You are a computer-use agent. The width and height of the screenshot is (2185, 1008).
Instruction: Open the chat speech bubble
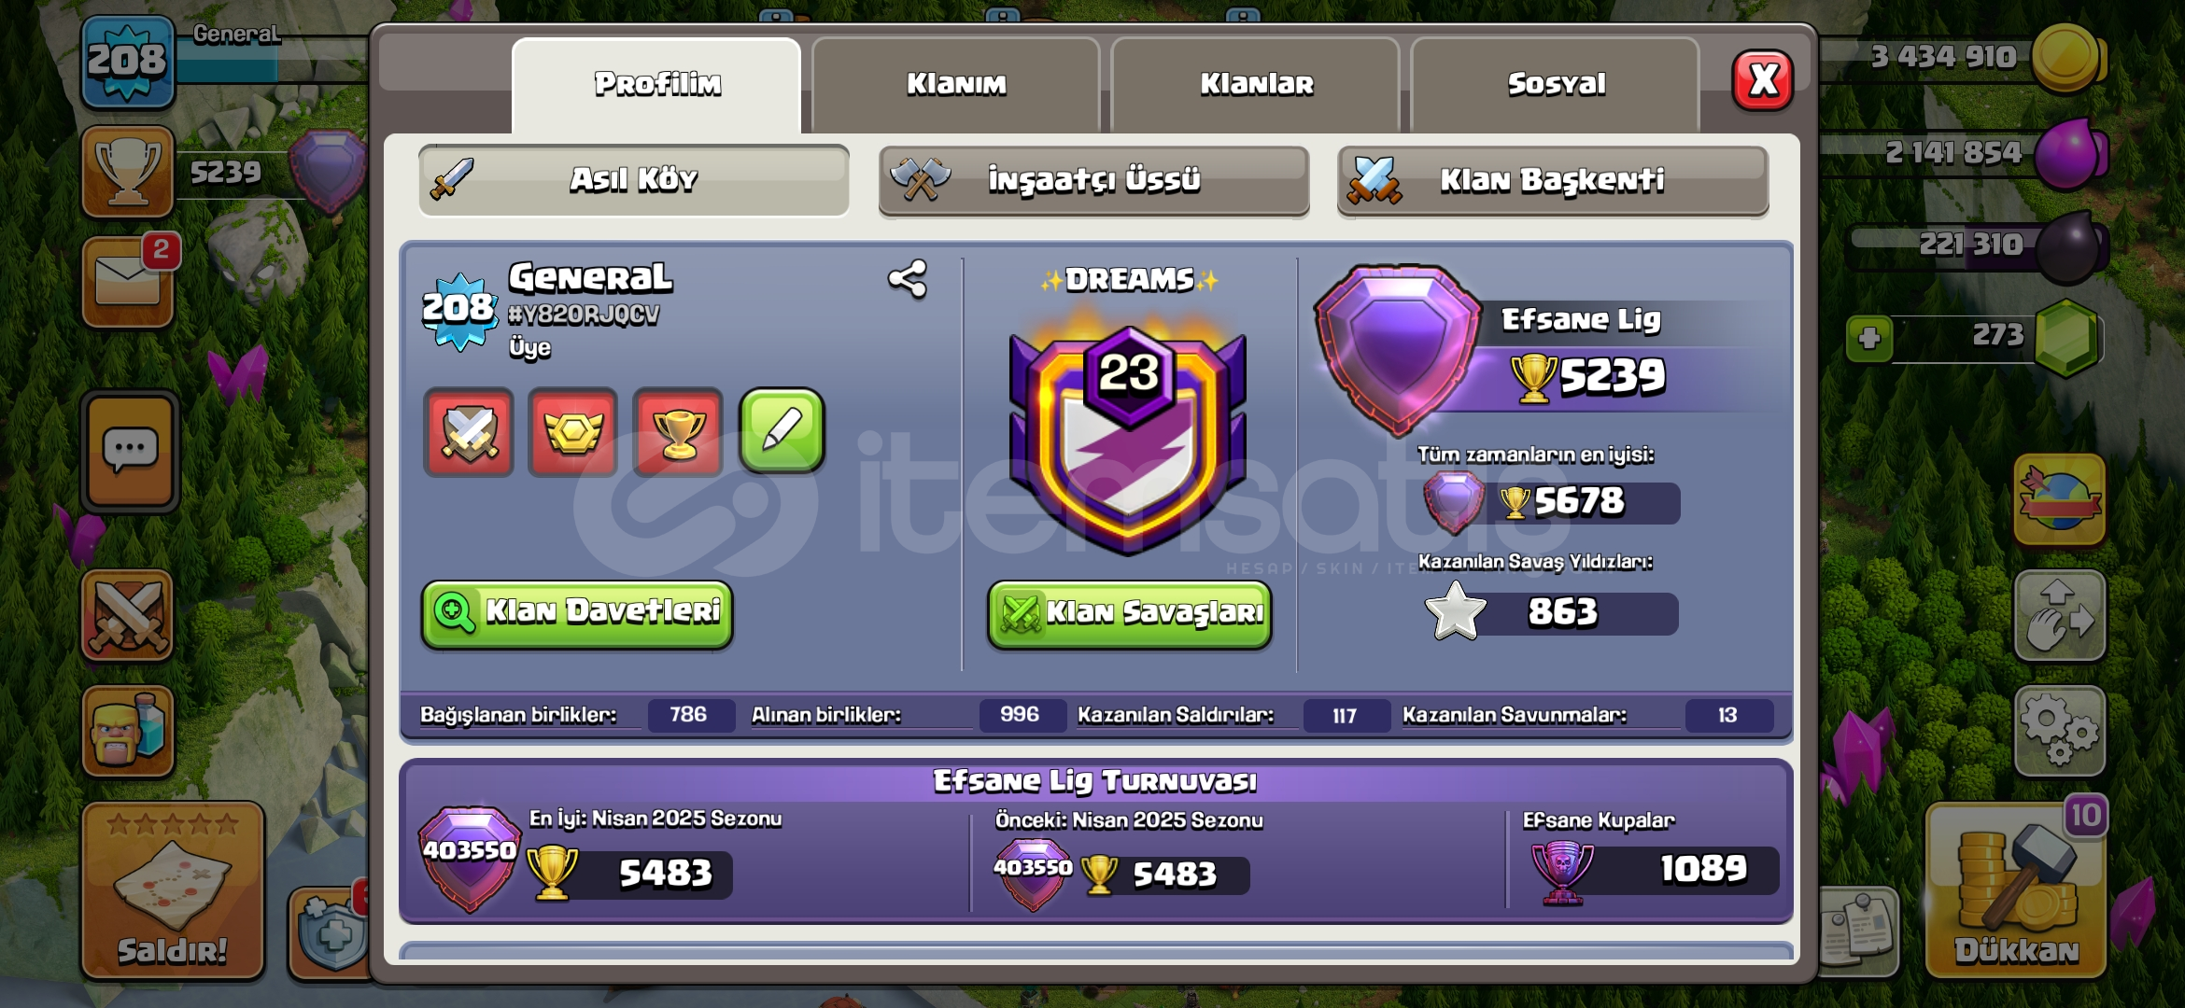(130, 452)
